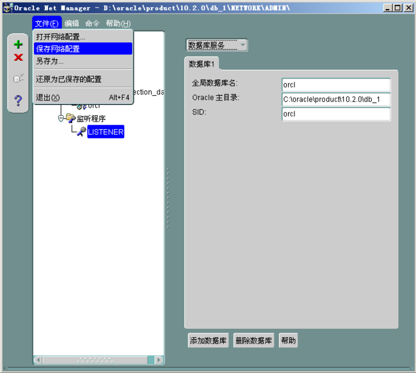Click the test connection plug icon

19,78
